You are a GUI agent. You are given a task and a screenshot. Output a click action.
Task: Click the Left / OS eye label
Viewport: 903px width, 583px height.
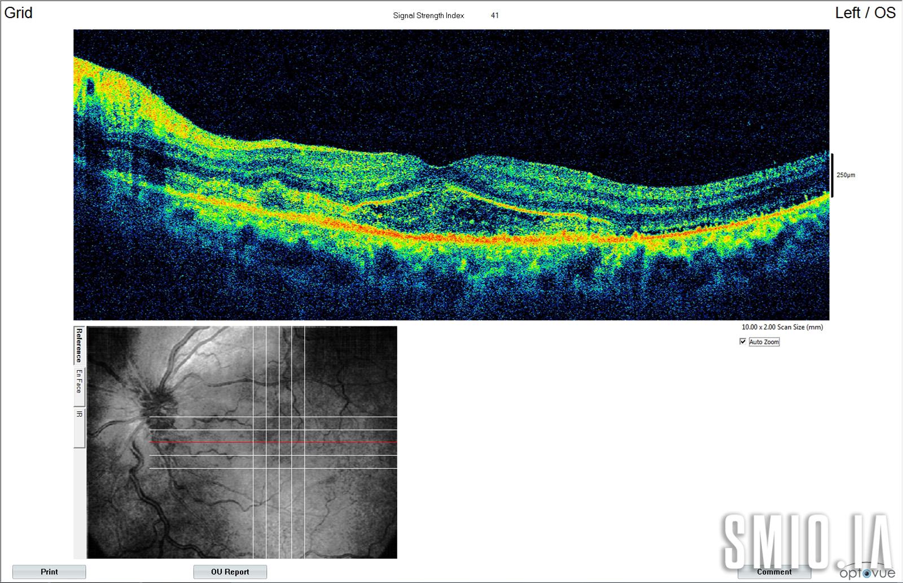point(865,13)
